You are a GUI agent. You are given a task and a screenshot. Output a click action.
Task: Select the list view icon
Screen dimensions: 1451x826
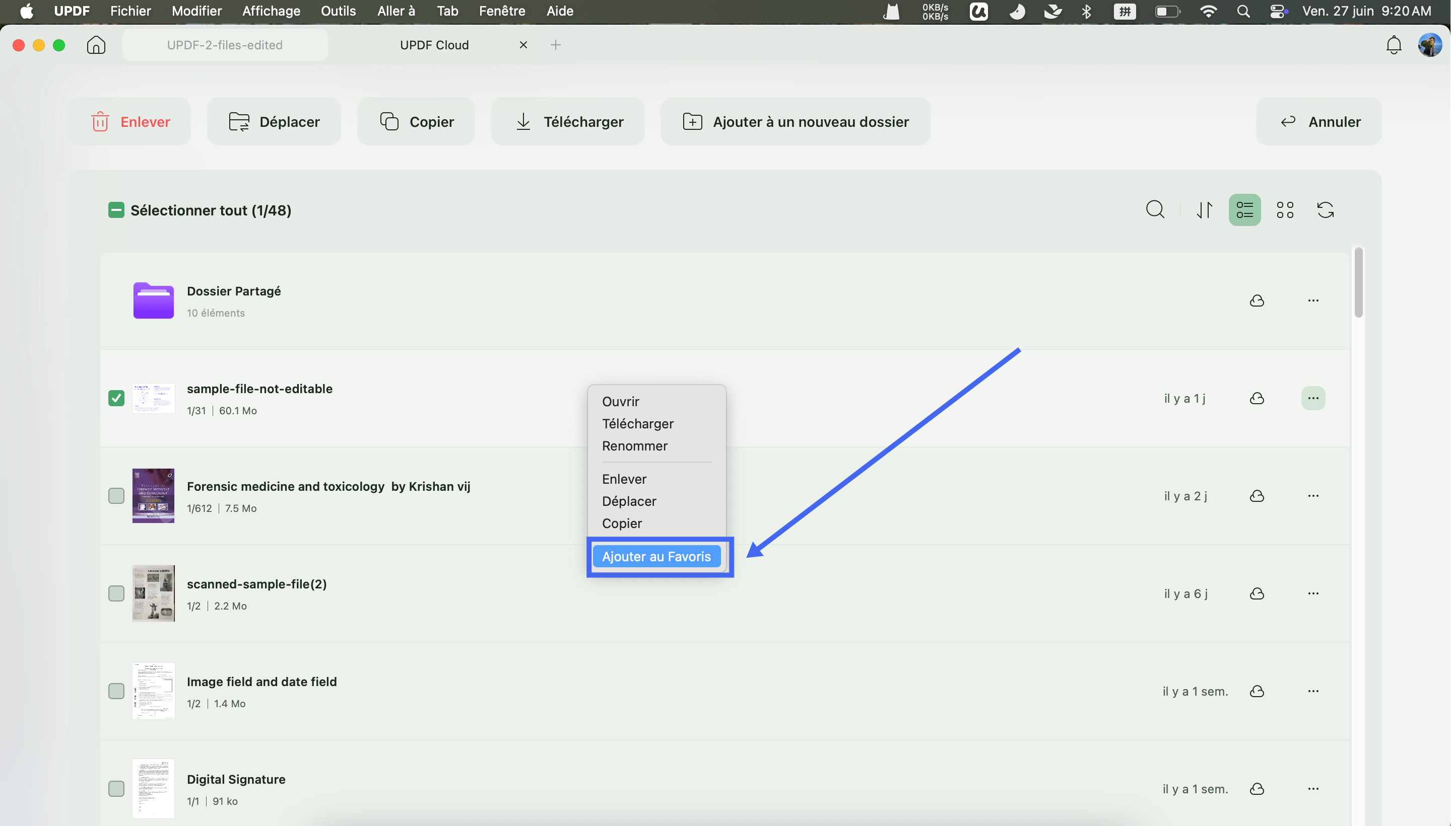[x=1245, y=210]
